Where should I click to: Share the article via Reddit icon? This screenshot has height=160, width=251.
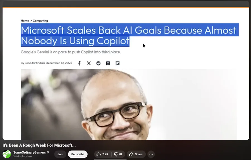[x=98, y=63]
